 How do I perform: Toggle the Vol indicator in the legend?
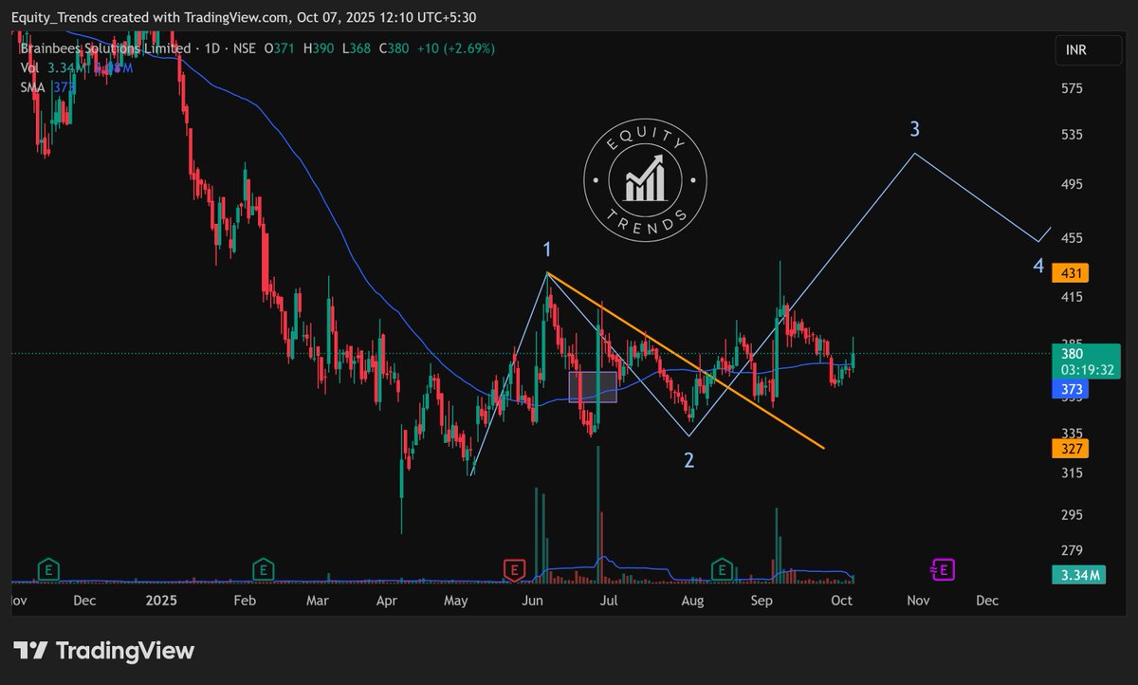pyautogui.click(x=29, y=67)
